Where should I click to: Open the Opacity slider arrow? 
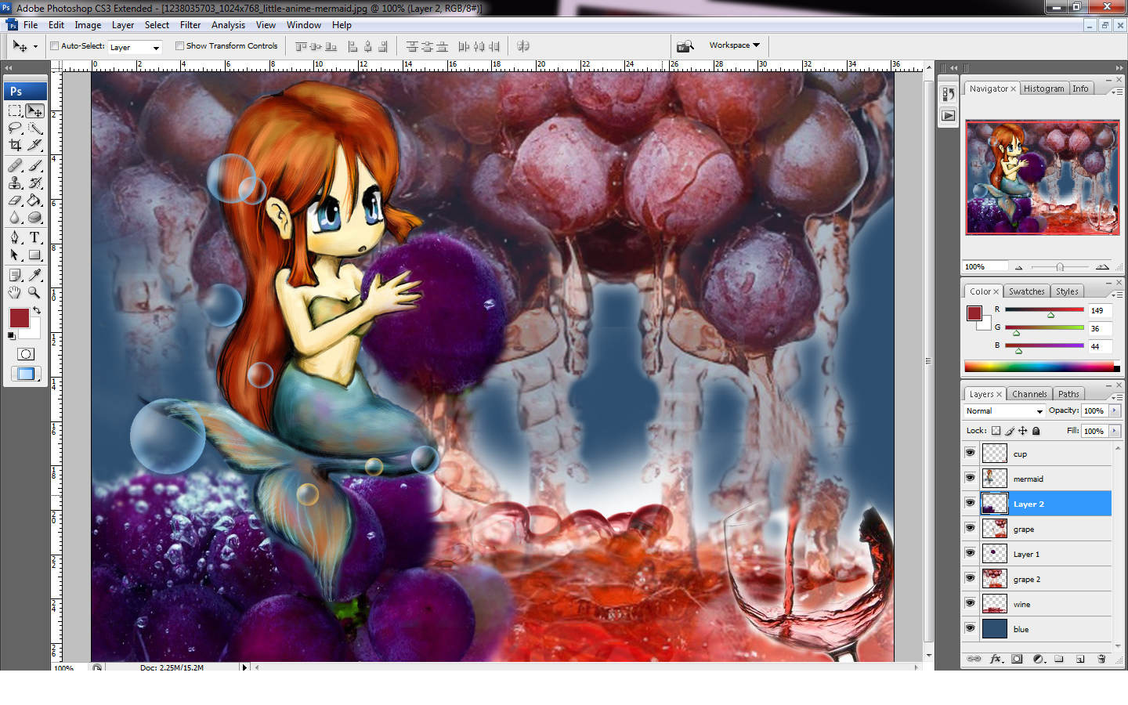click(1115, 410)
